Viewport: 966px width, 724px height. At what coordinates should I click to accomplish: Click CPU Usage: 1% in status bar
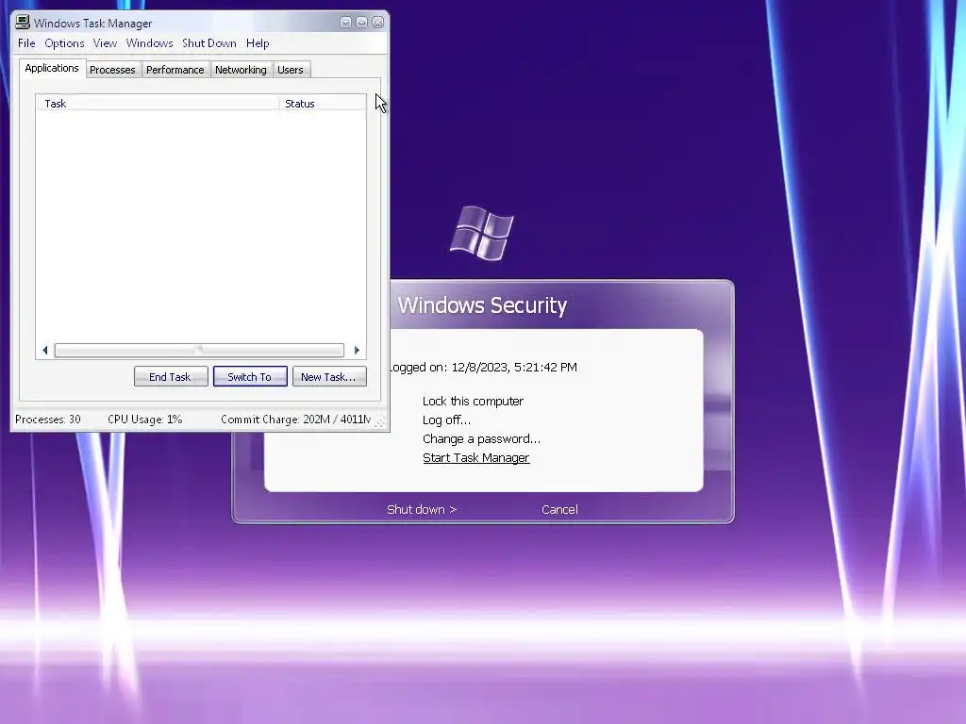point(144,420)
